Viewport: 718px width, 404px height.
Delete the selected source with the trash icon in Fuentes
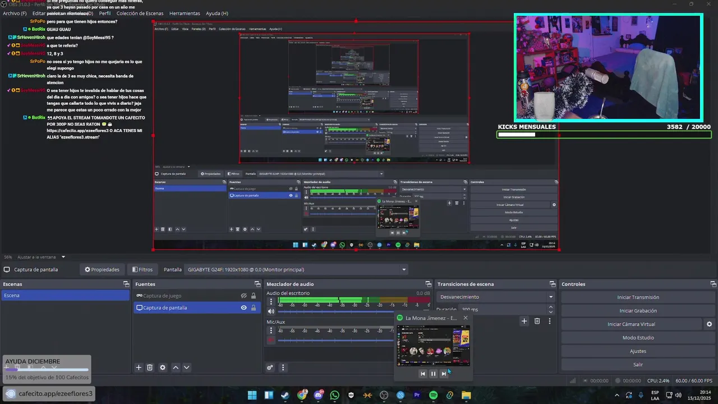click(150, 368)
